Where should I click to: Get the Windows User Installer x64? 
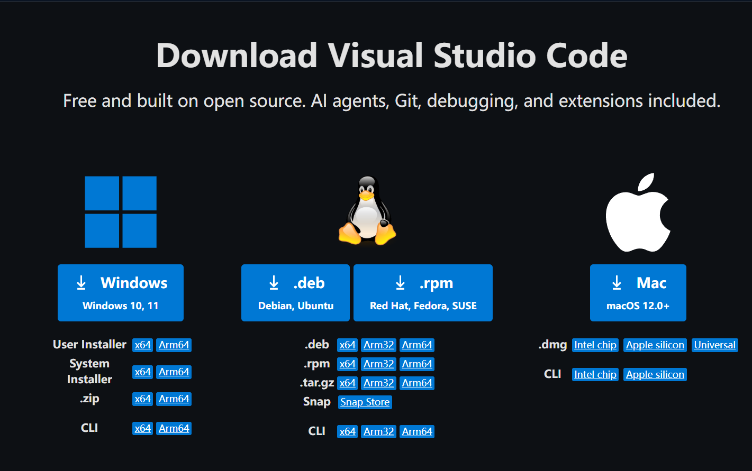[143, 345]
